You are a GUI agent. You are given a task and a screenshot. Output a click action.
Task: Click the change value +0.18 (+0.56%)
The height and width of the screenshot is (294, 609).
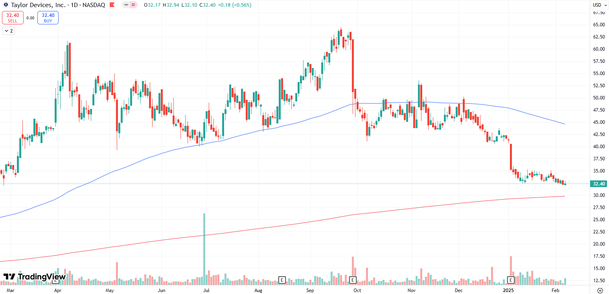(x=235, y=5)
